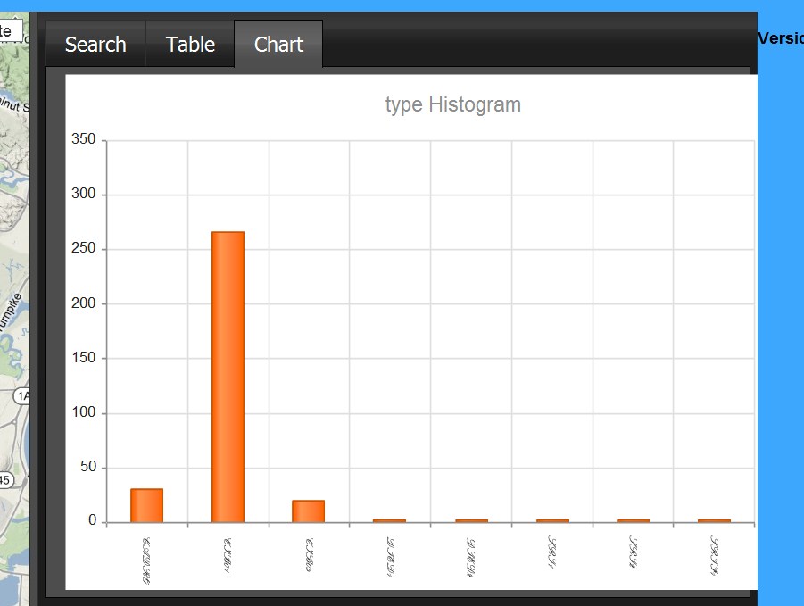Click the "type Histogram" chart title
The width and height of the screenshot is (804, 606).
click(x=452, y=104)
